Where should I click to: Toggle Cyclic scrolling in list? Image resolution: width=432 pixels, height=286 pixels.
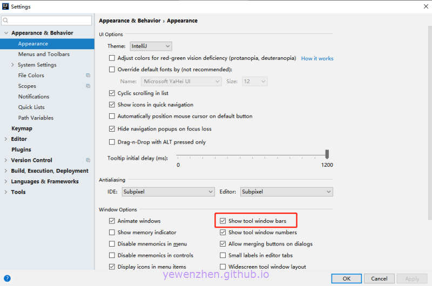tap(112, 93)
